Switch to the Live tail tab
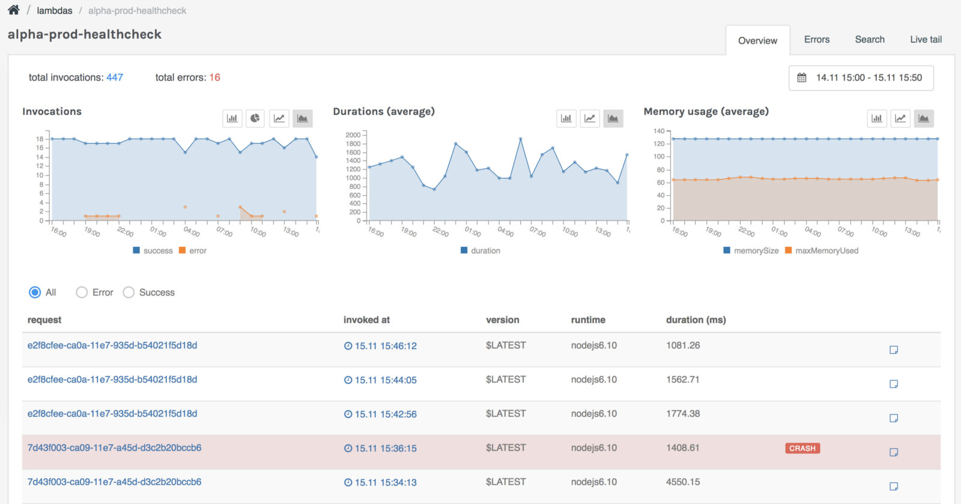Screen dimensions: 961x504 [x=926, y=40]
